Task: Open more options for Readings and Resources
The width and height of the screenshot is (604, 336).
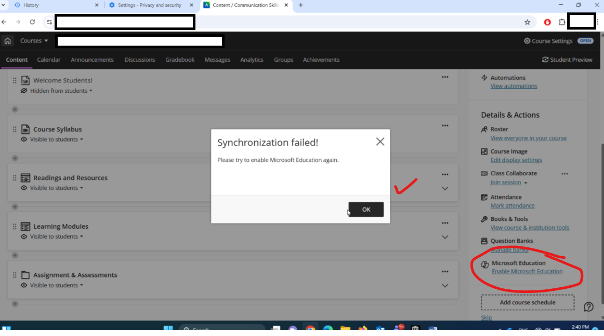Action: click(x=445, y=175)
